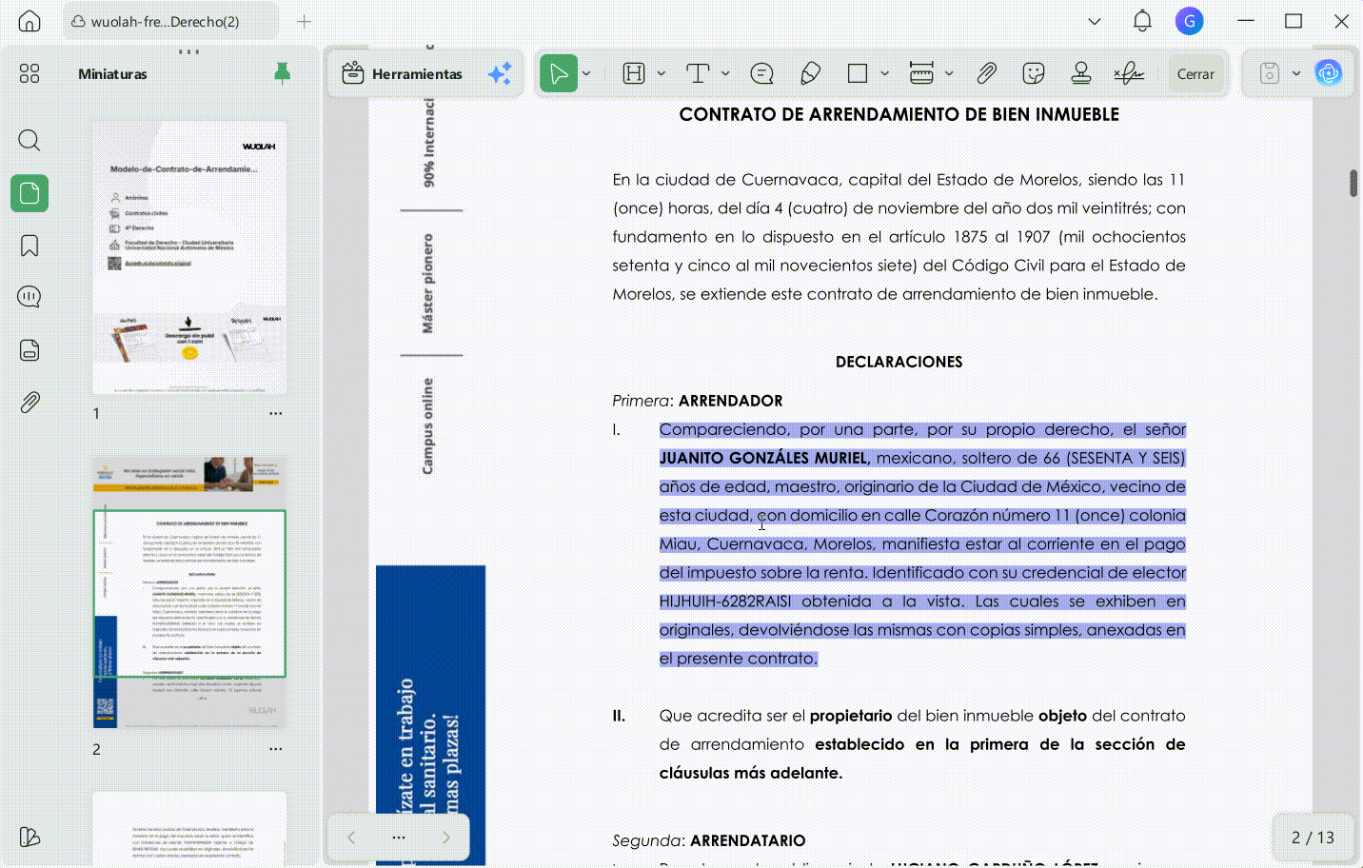Select the pencil drawing tool
The width and height of the screenshot is (1363, 868).
click(810, 73)
